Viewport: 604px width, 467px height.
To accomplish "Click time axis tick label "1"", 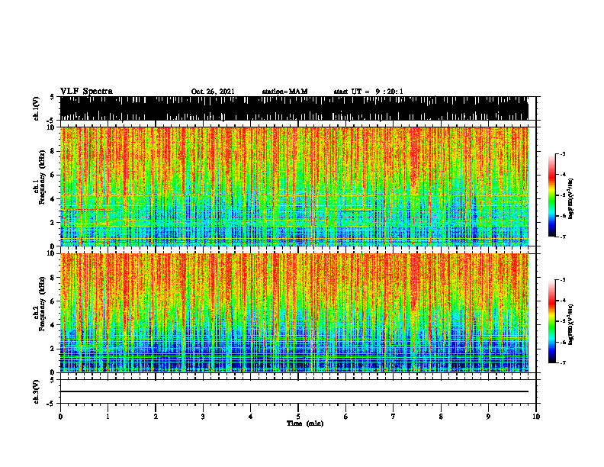I will [108, 417].
